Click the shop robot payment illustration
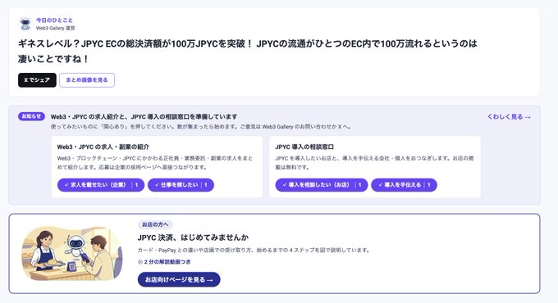 [x=72, y=254]
